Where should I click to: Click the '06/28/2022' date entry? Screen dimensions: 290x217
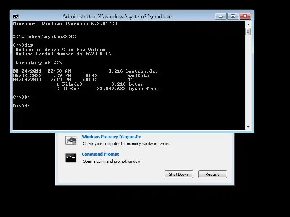(27, 76)
